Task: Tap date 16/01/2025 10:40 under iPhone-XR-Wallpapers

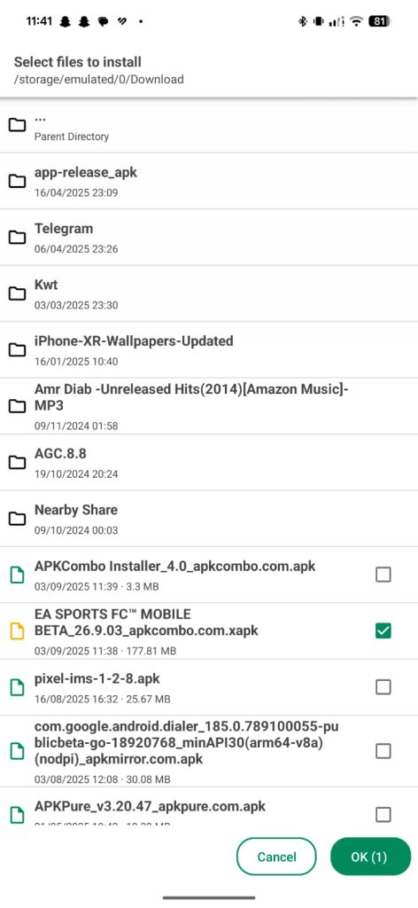Action: [76, 362]
